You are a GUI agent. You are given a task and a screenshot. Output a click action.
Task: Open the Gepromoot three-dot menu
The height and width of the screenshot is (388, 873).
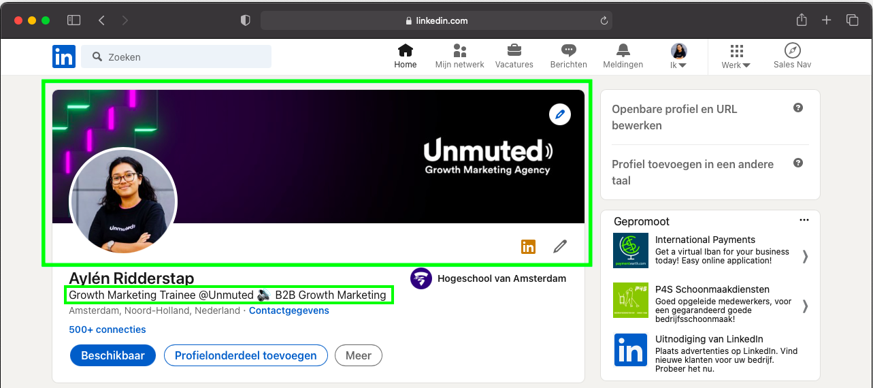point(804,220)
